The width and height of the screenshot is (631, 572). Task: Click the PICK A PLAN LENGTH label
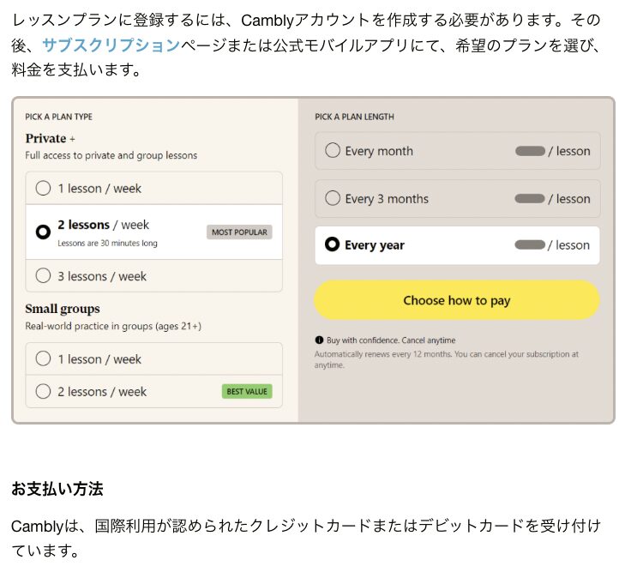355,117
